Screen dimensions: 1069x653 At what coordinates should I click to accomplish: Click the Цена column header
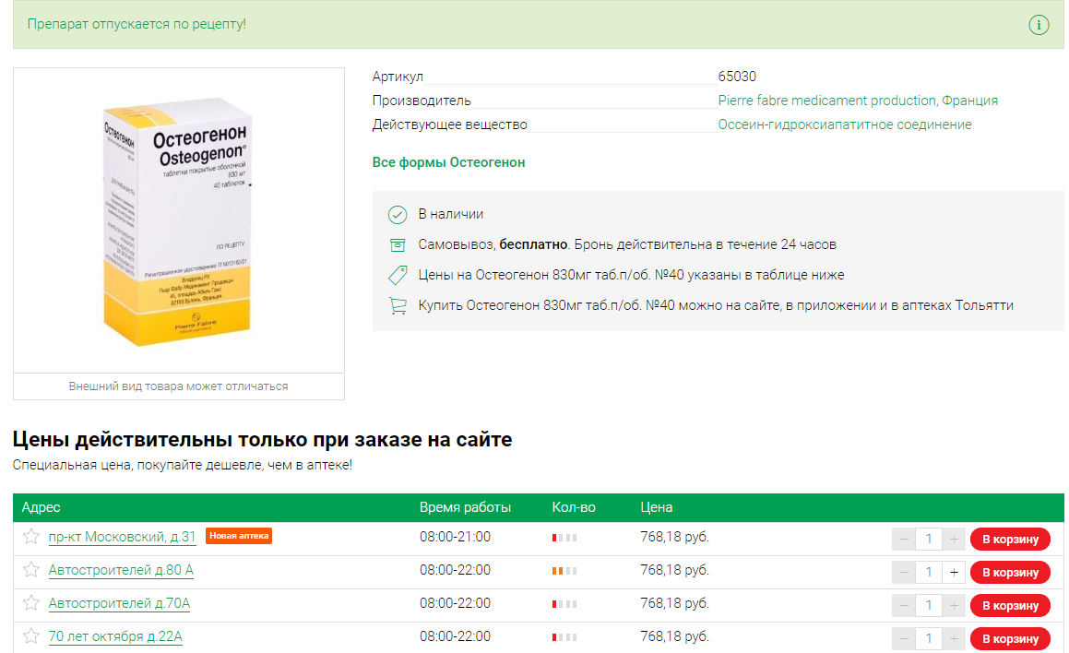656,507
